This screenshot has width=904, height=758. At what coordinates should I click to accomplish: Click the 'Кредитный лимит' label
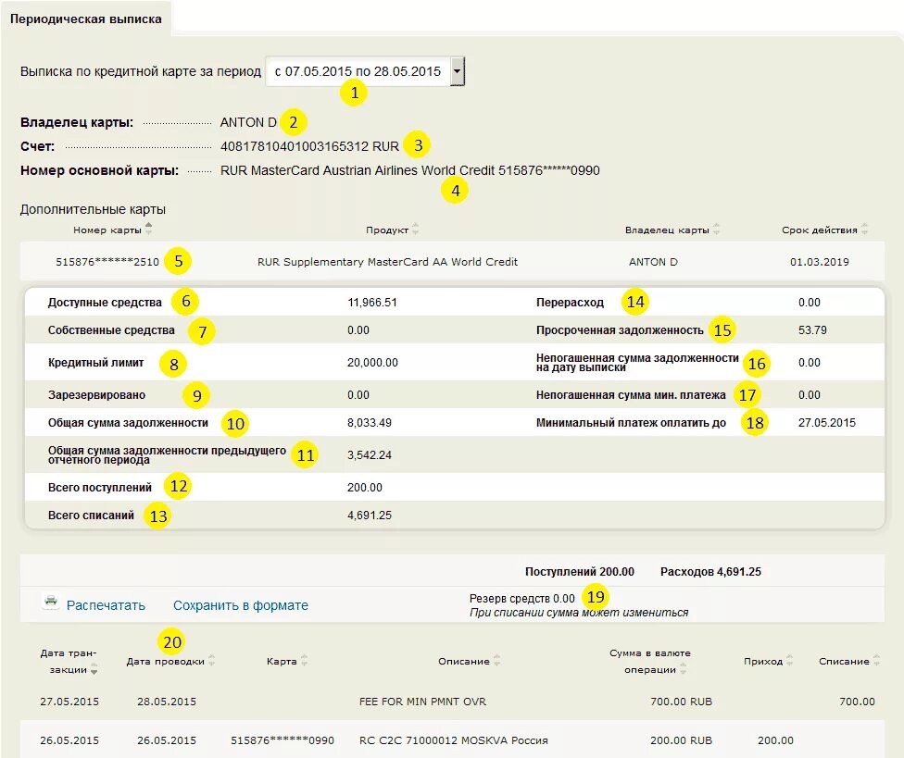95,362
